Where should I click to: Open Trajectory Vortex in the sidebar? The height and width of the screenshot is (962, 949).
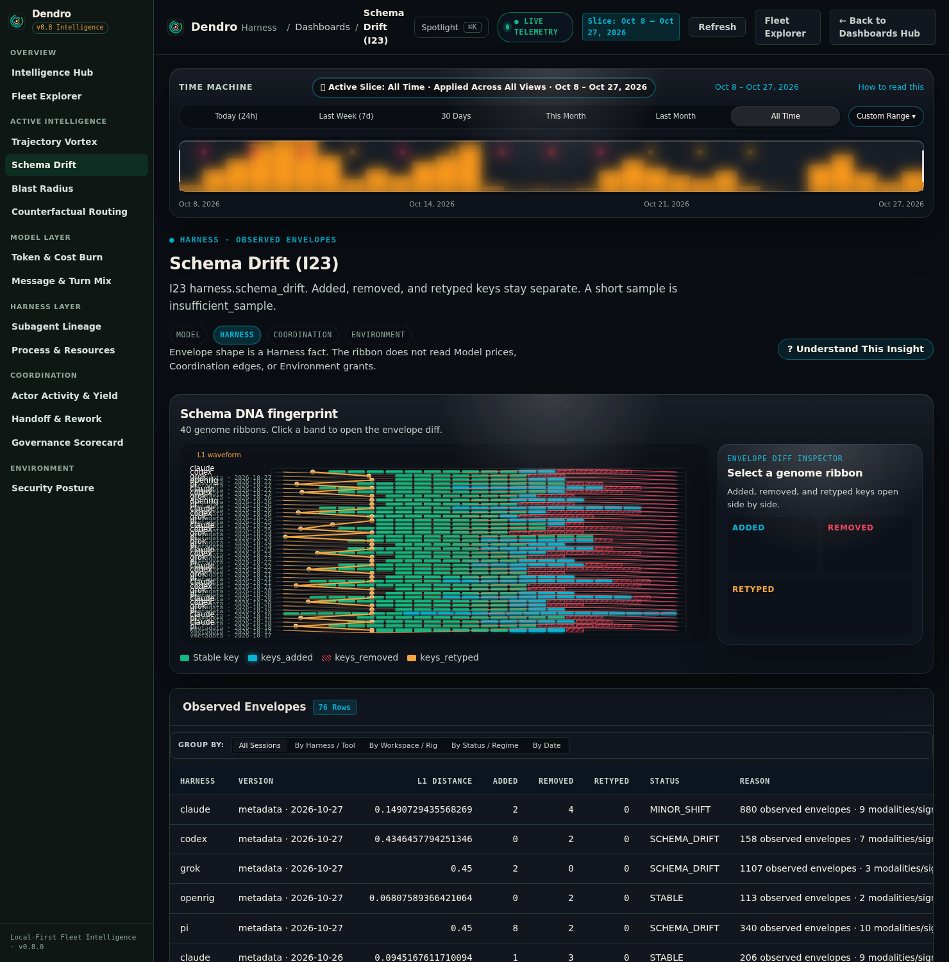pos(76,142)
